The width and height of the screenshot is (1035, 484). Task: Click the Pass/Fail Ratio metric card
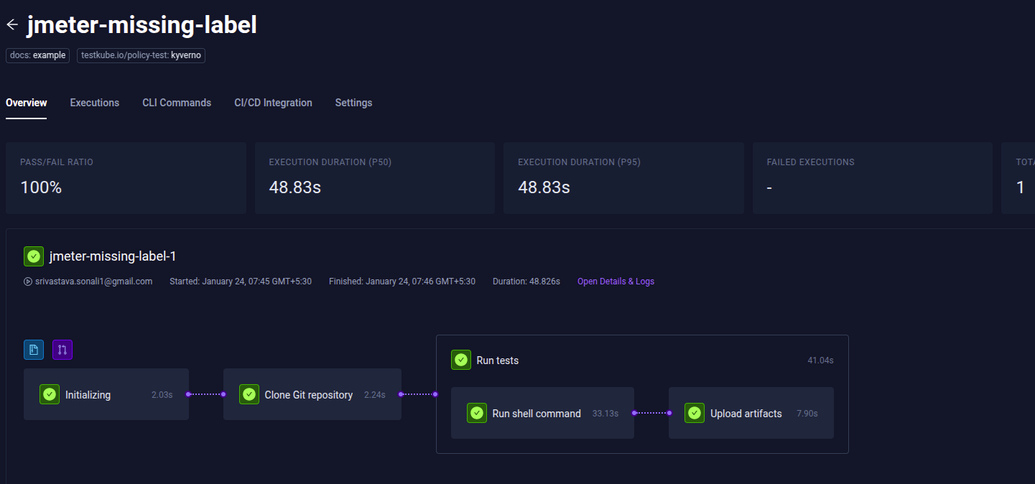coord(125,177)
